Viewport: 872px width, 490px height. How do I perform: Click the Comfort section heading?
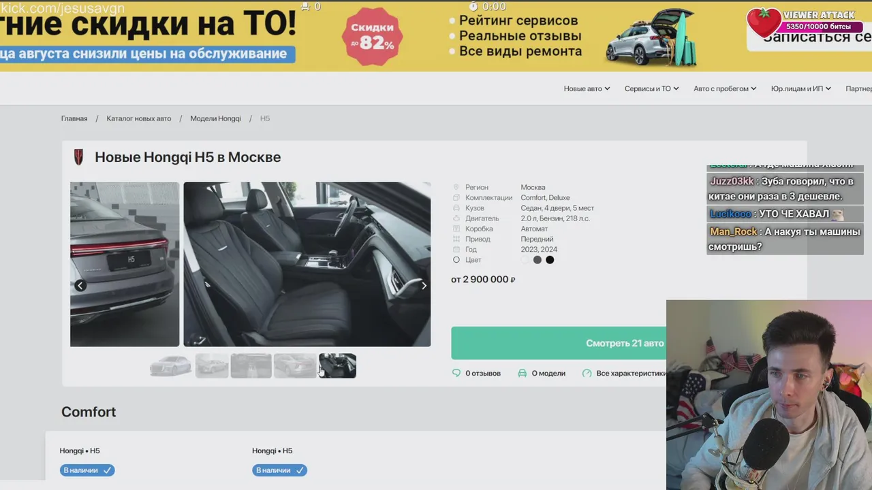(x=89, y=412)
